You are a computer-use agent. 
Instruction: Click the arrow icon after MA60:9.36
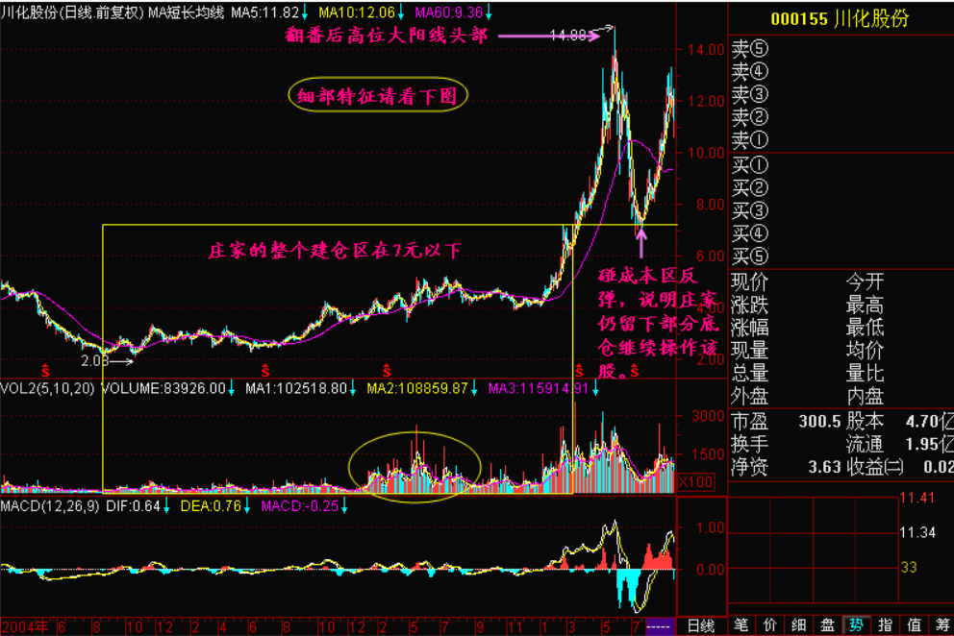(x=489, y=12)
